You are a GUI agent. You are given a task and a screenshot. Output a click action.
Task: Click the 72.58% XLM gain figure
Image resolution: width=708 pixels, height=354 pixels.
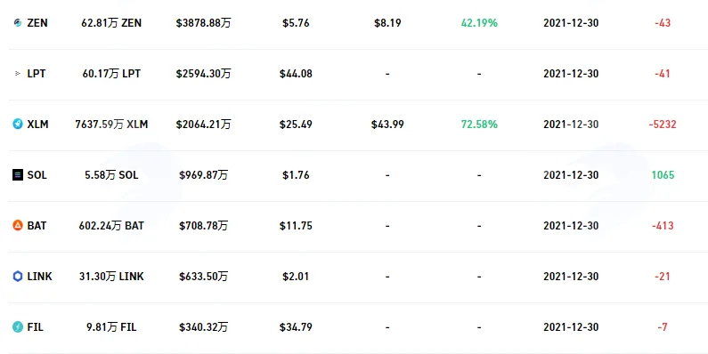pyautogui.click(x=479, y=125)
